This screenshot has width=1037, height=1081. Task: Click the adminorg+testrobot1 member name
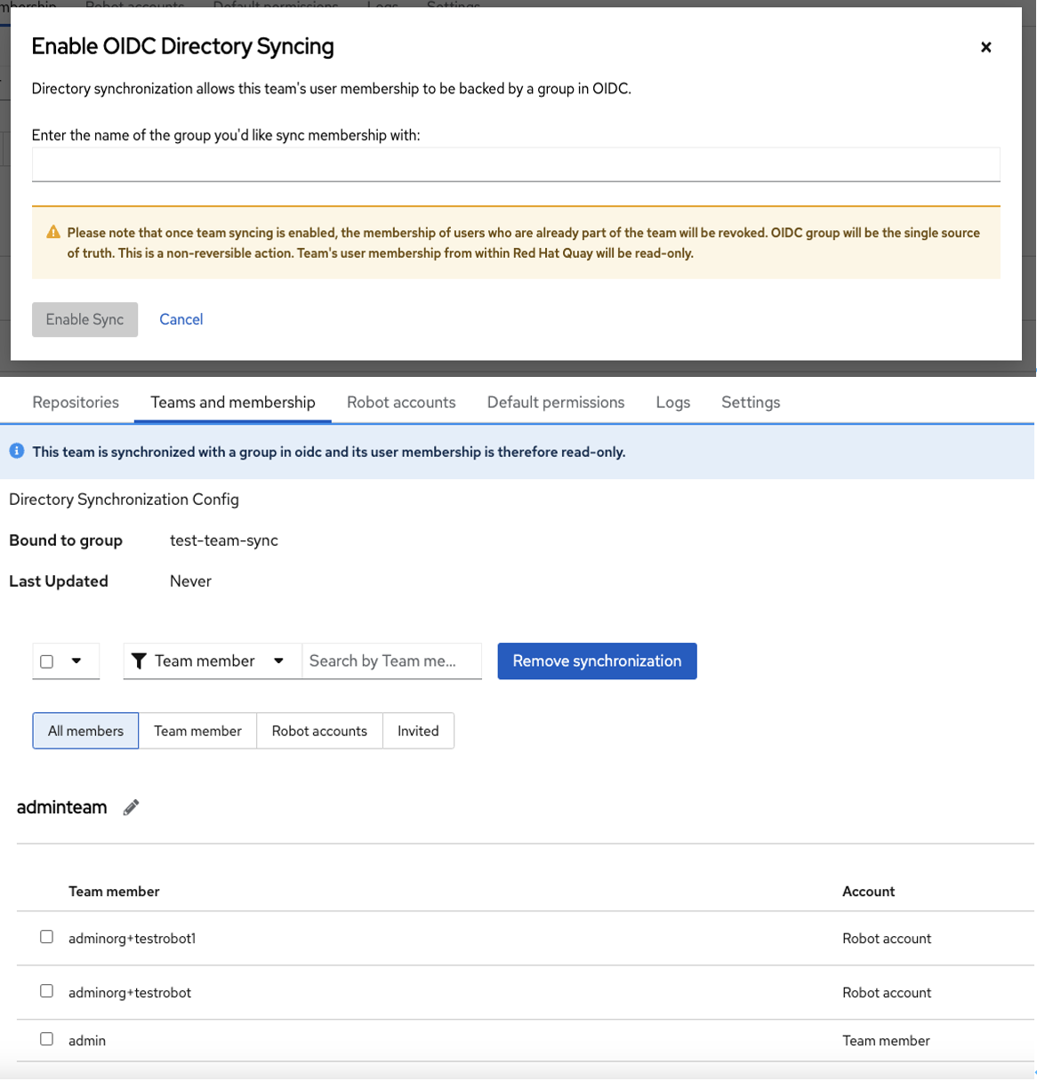coord(132,938)
